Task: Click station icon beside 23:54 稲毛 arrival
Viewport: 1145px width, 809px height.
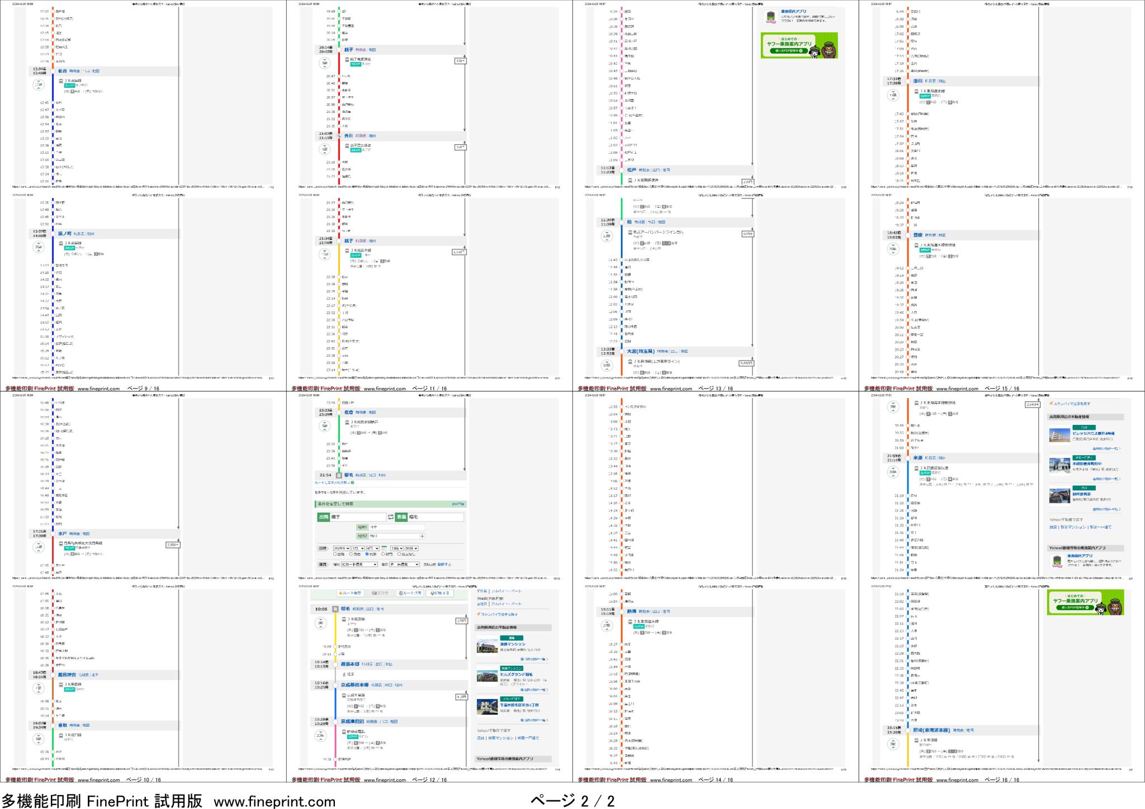Action: [339, 475]
